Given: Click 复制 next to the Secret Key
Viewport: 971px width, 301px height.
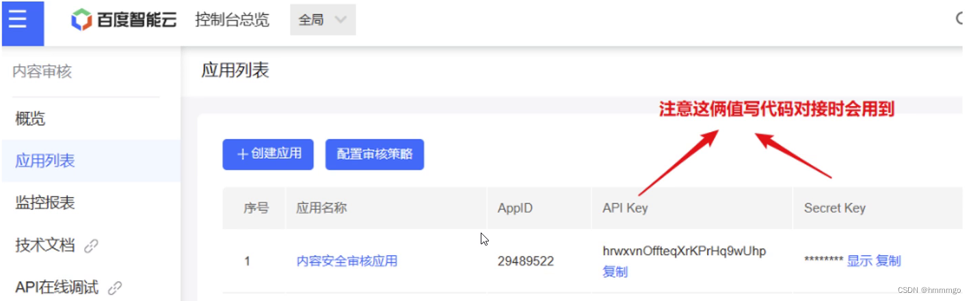Looking at the screenshot, I should [x=888, y=261].
